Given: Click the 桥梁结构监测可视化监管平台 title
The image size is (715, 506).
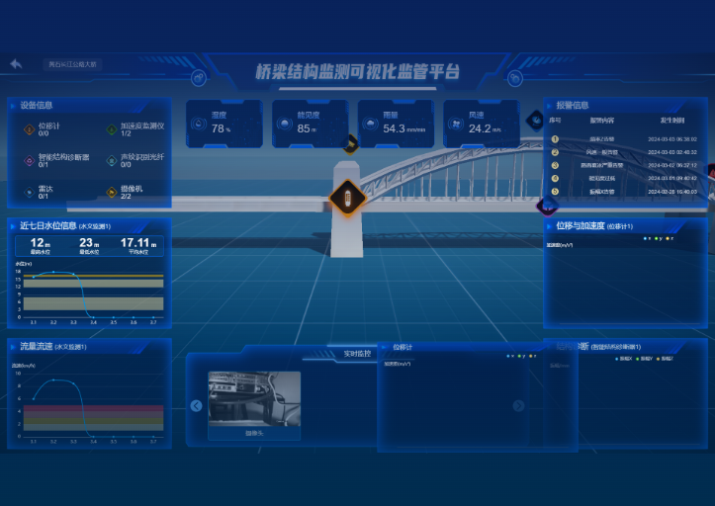Looking at the screenshot, I should click(x=358, y=71).
